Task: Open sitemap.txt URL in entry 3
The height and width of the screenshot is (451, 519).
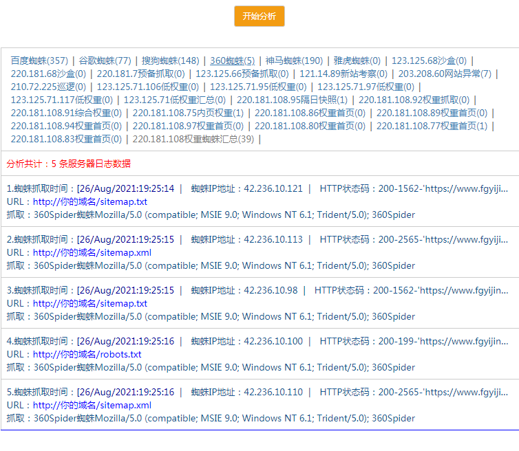Action: 90,304
